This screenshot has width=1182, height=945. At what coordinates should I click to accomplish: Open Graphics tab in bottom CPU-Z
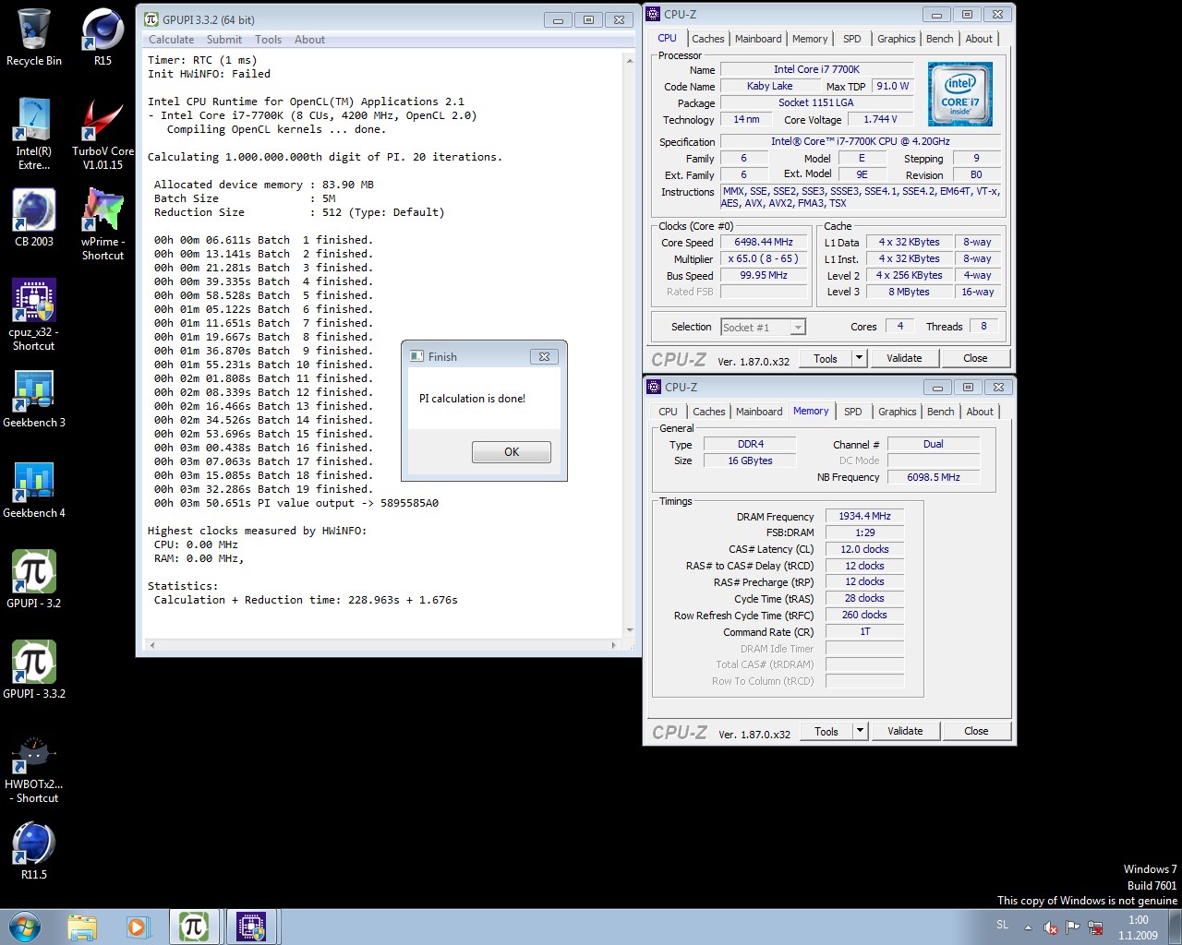[898, 412]
